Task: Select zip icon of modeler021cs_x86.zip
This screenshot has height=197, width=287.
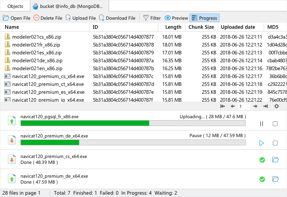Action: pos(7,37)
